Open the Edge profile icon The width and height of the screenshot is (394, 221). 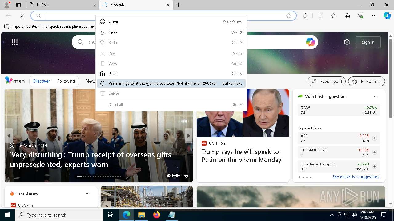7,5
